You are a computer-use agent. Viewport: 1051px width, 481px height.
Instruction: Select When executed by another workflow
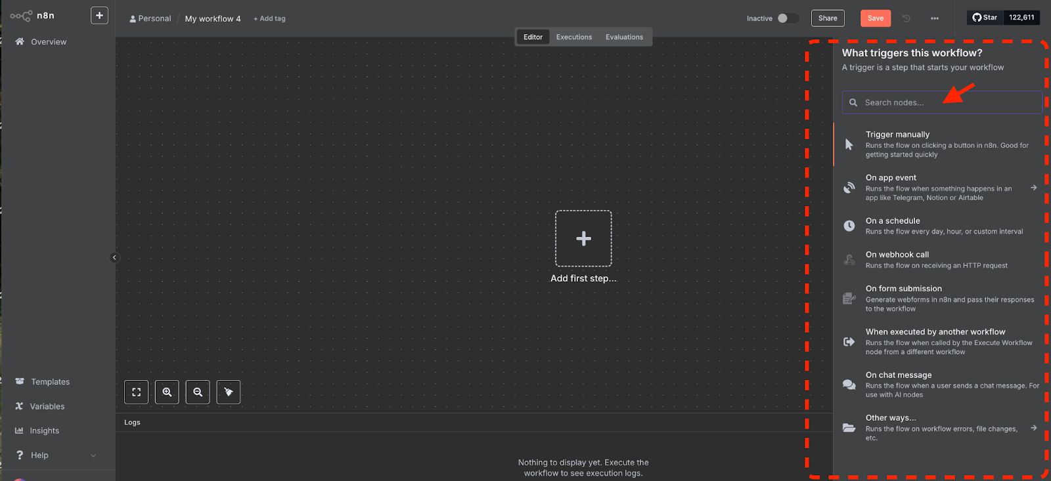pos(941,341)
